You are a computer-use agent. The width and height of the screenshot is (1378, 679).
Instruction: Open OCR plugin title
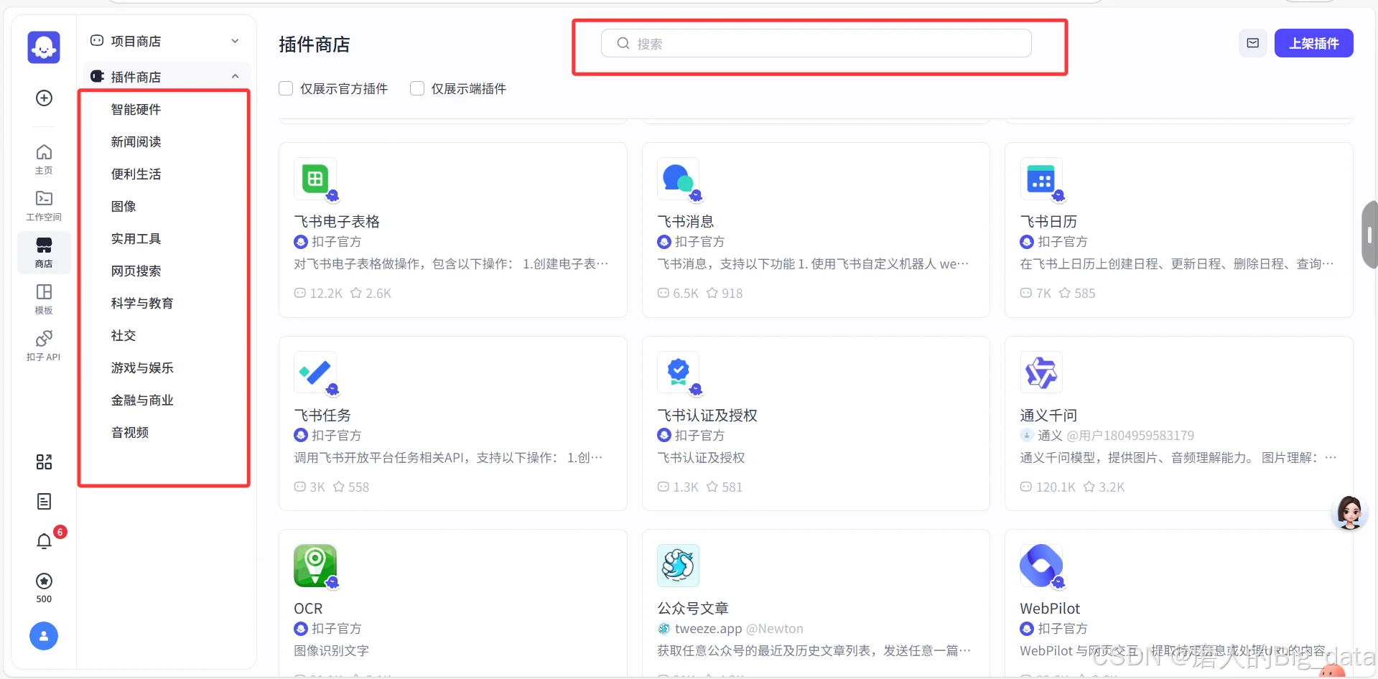coord(308,609)
